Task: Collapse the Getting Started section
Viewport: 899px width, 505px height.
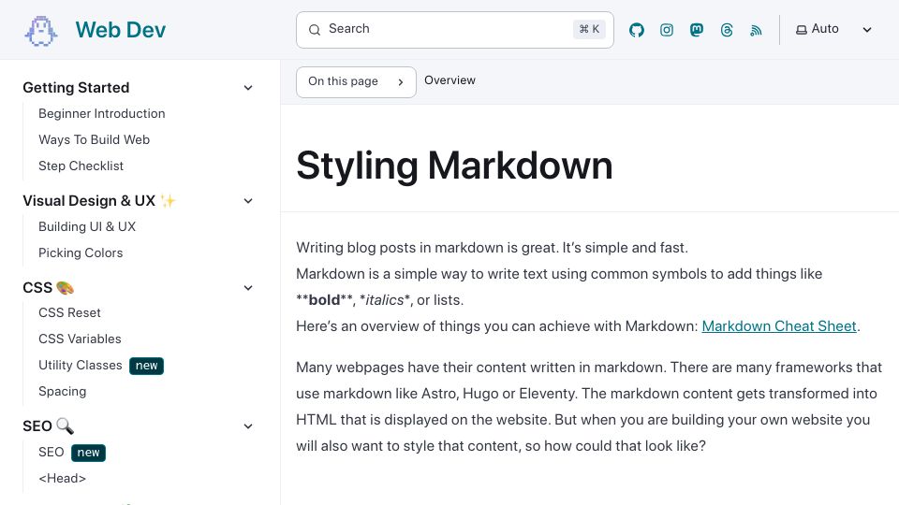Action: (x=247, y=88)
